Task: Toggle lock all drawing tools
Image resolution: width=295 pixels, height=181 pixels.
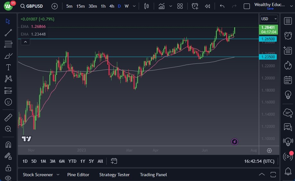Action: pos(8,168)
